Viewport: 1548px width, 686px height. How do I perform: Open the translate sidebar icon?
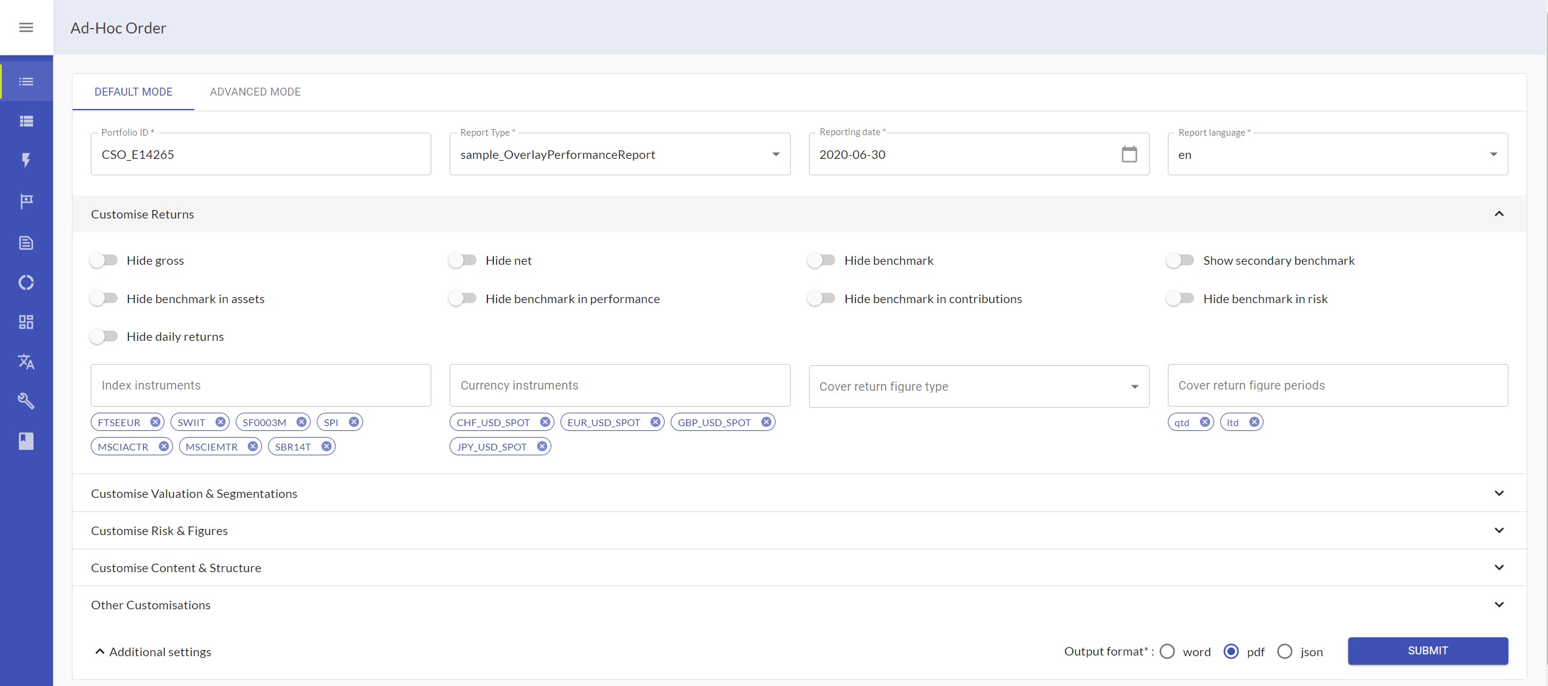click(26, 362)
